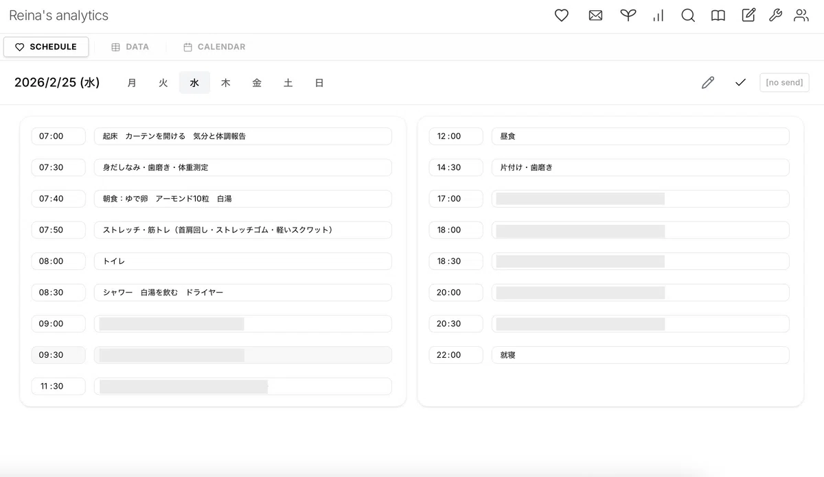Click the task field beside 20:00
The image size is (824, 477).
[x=641, y=292]
